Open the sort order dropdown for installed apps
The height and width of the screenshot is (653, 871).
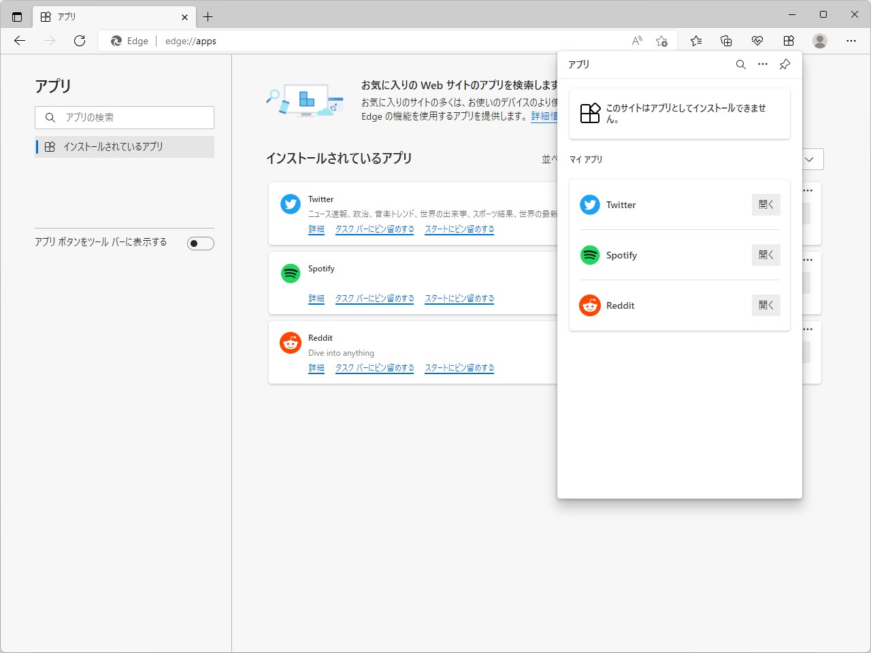click(x=810, y=159)
